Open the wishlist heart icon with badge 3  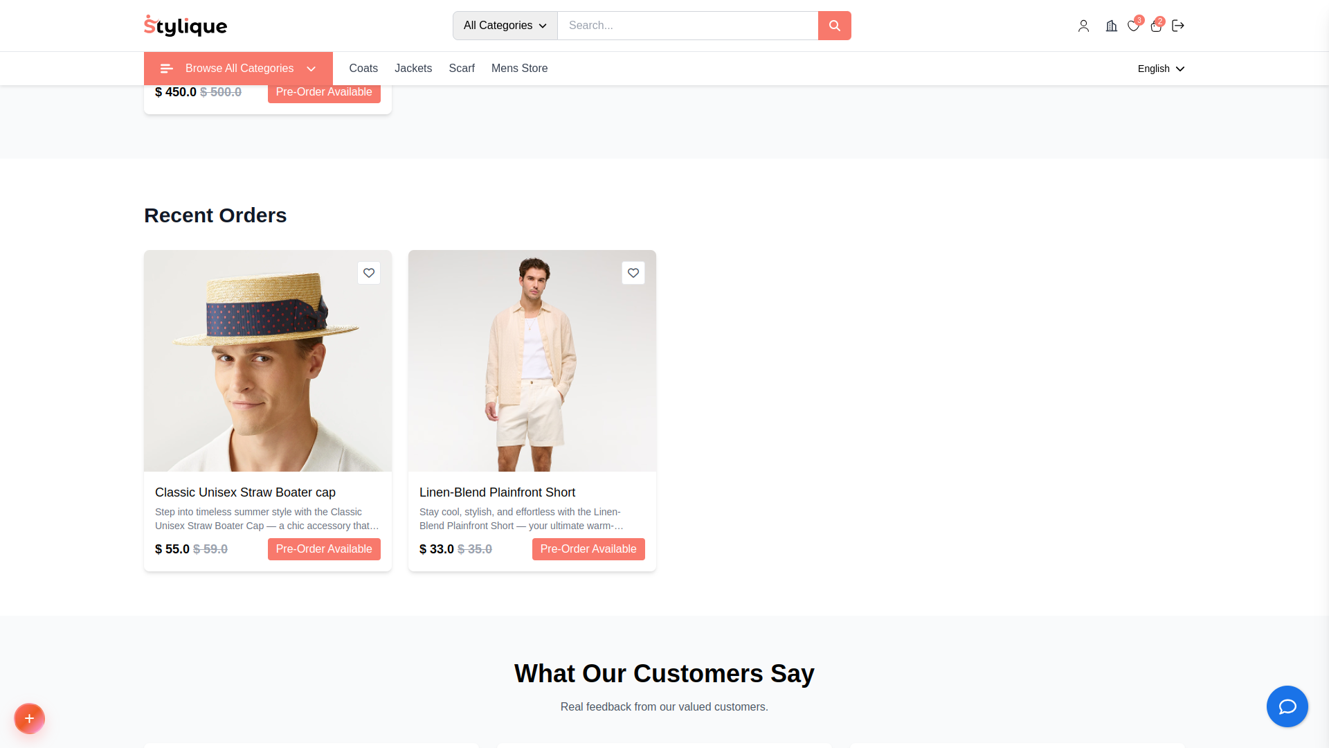coord(1134,26)
